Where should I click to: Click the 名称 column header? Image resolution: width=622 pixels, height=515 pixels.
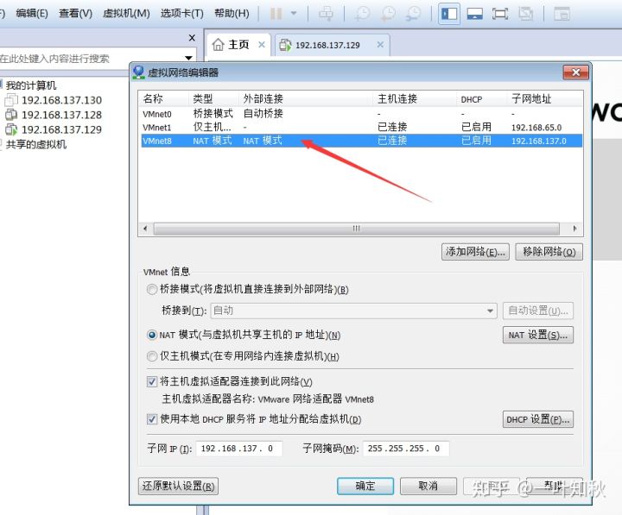tap(164, 98)
